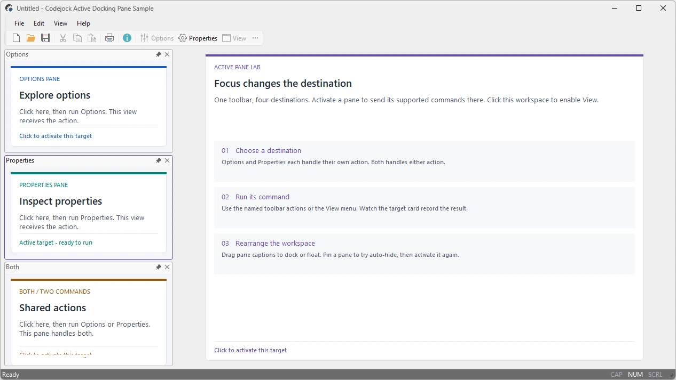Open About with the blue info icon

click(x=127, y=38)
